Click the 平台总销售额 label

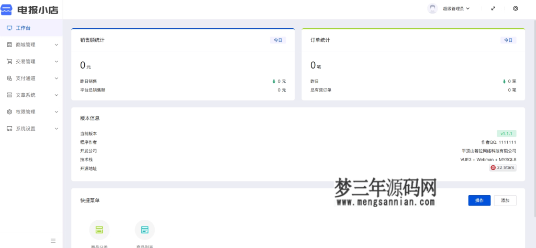point(93,90)
